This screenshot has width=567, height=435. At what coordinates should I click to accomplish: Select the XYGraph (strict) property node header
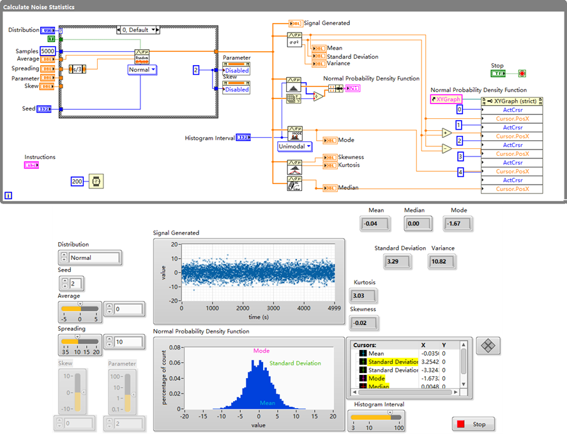pos(512,101)
